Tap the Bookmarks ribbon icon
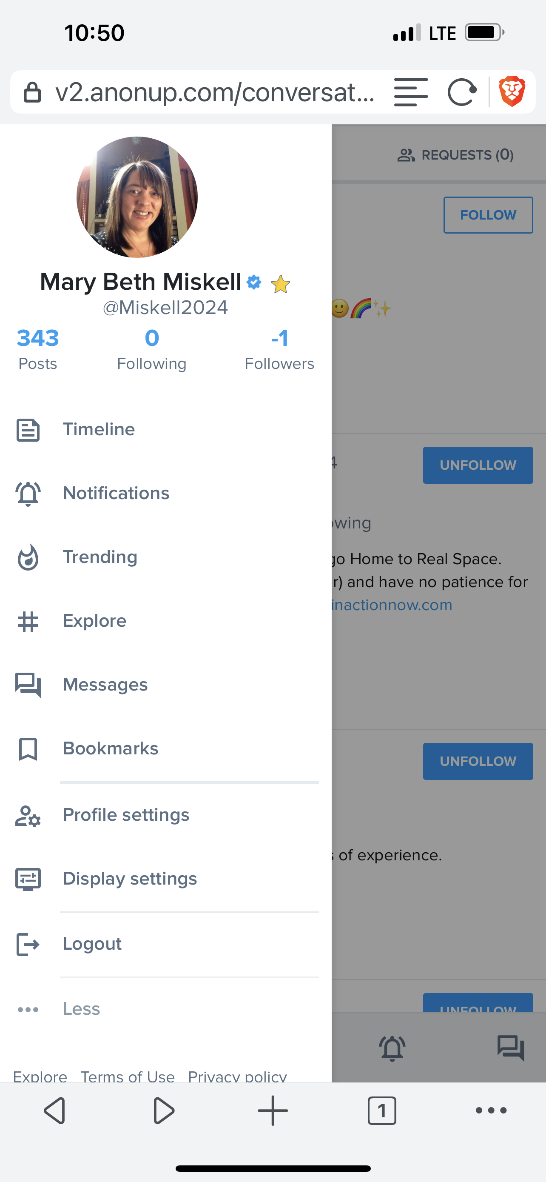The image size is (546, 1182). pyautogui.click(x=28, y=749)
